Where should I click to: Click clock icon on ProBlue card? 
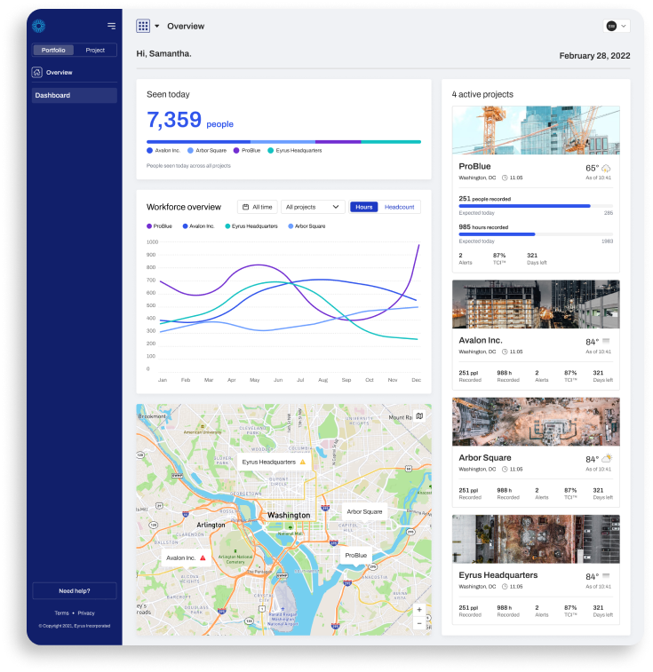click(x=505, y=178)
